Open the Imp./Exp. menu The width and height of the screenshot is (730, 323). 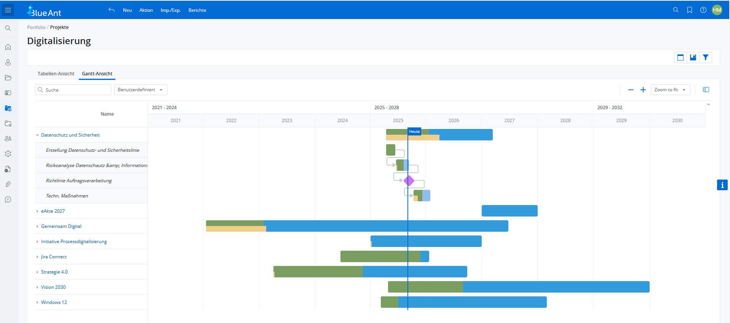(171, 10)
